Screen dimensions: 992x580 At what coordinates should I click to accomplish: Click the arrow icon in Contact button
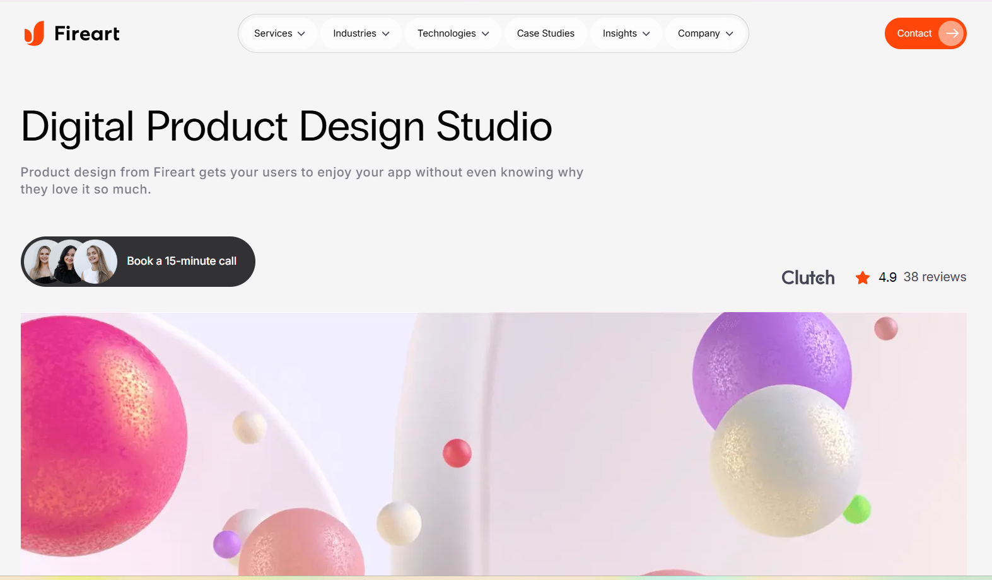(x=952, y=33)
